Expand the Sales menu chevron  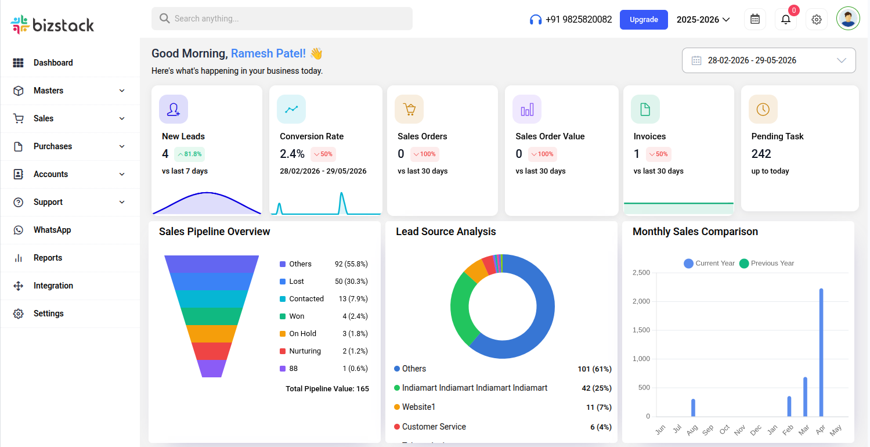pyautogui.click(x=122, y=118)
